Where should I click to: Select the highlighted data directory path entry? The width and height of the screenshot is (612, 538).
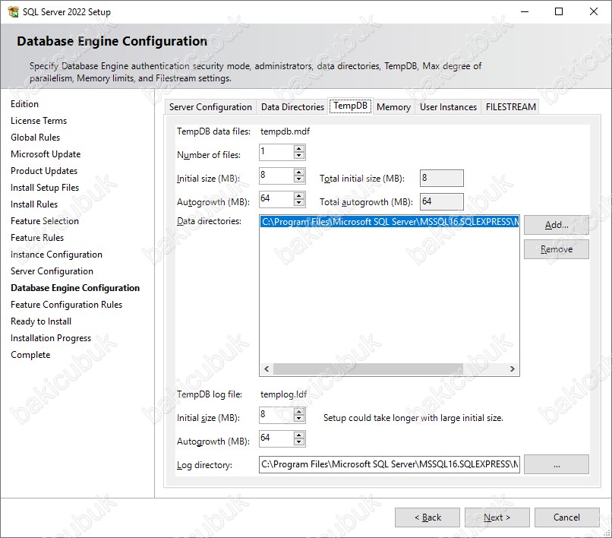(x=390, y=222)
